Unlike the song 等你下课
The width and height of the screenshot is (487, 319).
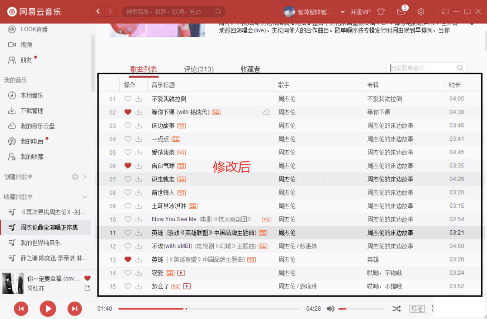pos(128,112)
